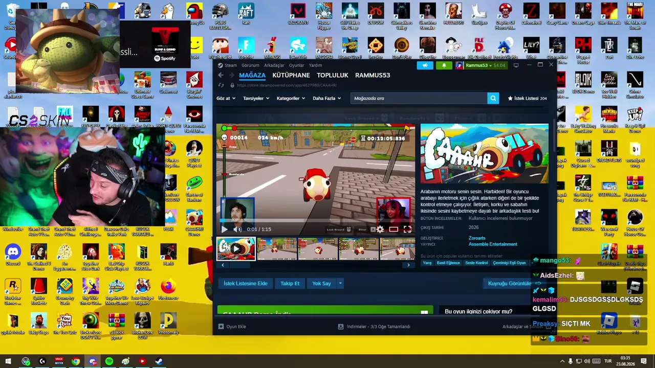Open the Yardım menu
655x368 pixels.
pyautogui.click(x=315, y=65)
